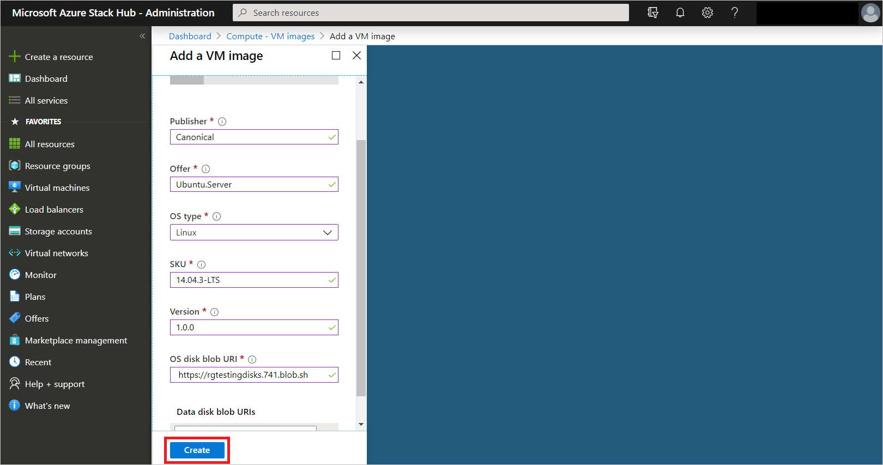Click the Create button

197,450
